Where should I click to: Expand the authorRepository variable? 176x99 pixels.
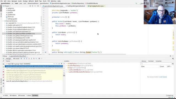point(66,66)
